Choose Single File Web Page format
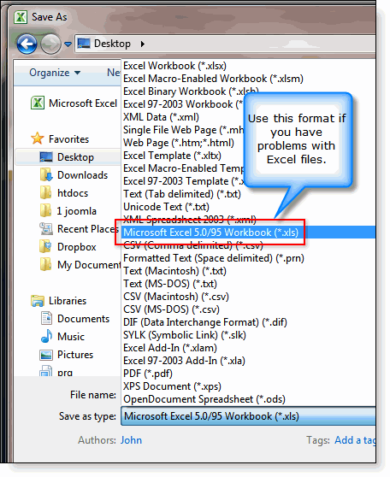The image size is (390, 477). pyautogui.click(x=183, y=130)
